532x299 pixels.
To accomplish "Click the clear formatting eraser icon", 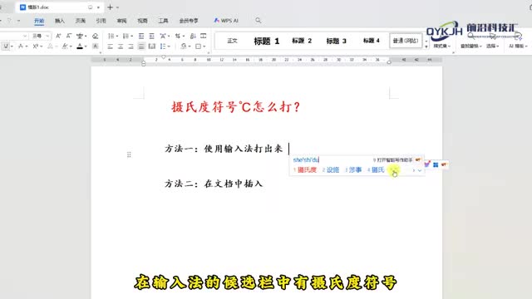I will click(96, 36).
